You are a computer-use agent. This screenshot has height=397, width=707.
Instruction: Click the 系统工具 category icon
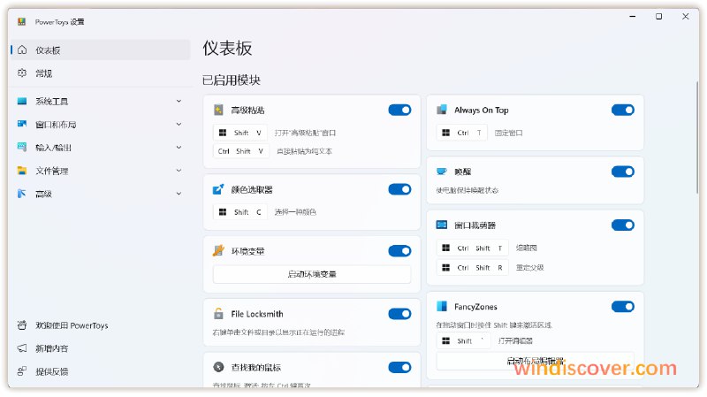[22, 101]
